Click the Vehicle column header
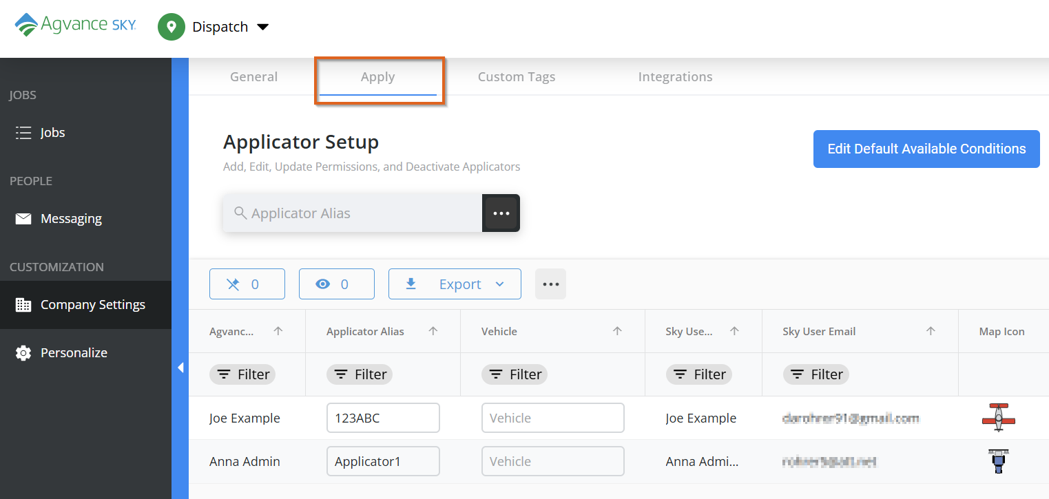Viewport: 1049px width, 499px height. point(499,332)
